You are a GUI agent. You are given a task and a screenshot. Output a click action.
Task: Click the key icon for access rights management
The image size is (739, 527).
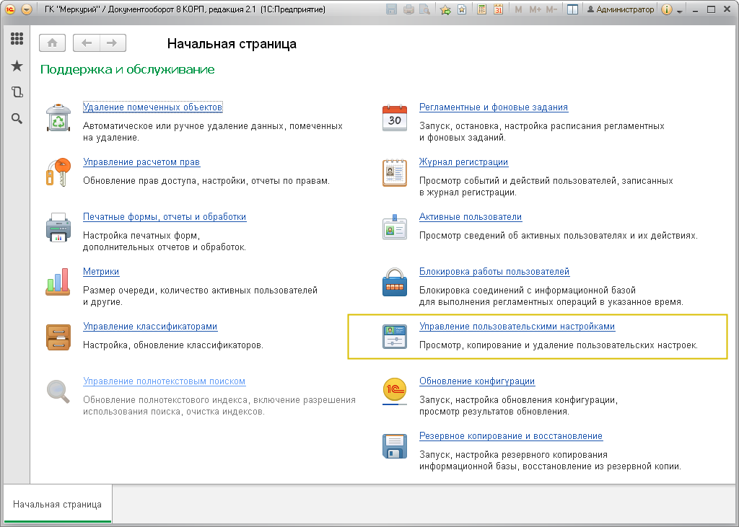(58, 172)
